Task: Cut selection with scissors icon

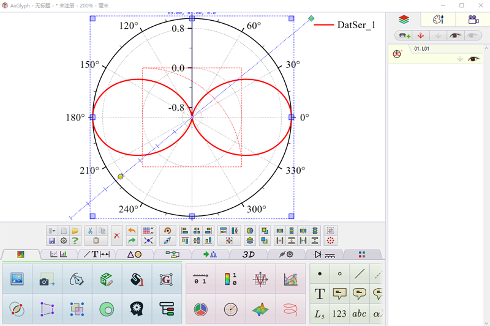Action: [90, 231]
